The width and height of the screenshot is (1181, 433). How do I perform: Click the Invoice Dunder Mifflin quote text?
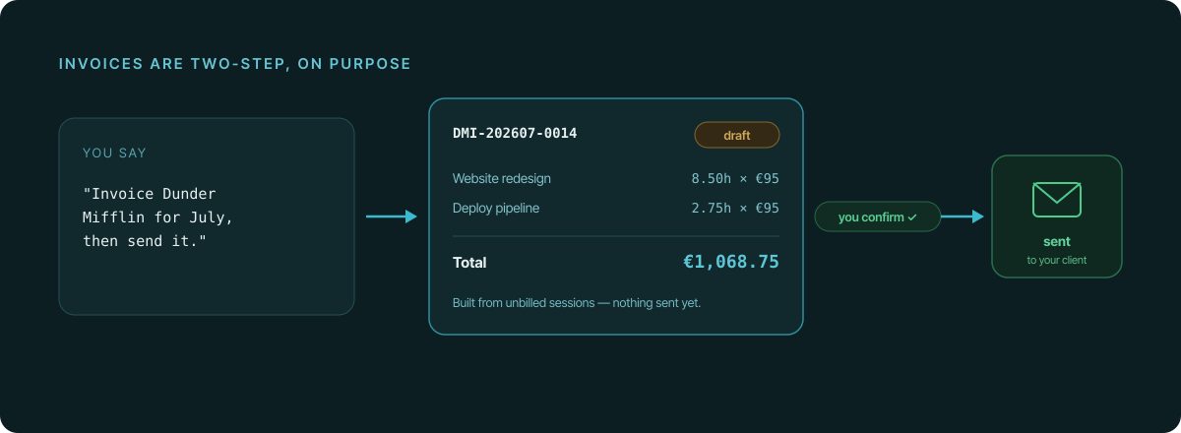click(157, 217)
